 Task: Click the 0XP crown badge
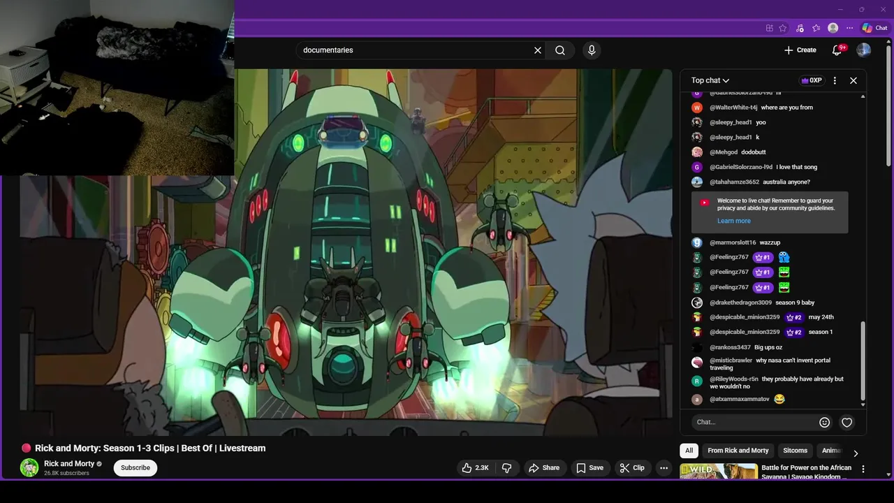[x=812, y=80]
